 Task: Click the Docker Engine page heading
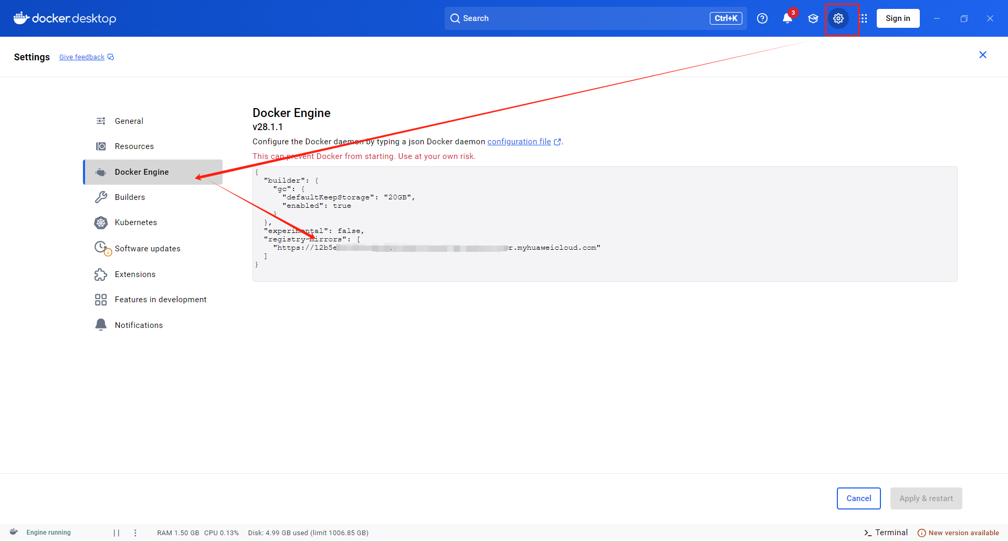pyautogui.click(x=291, y=113)
